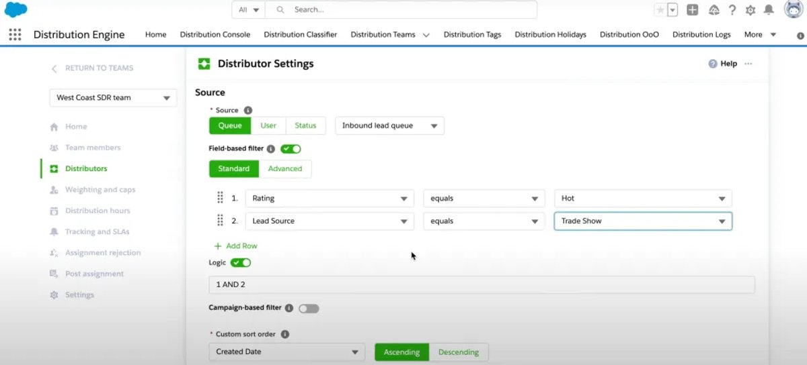
Task: Click the Team members icon
Action: (54, 148)
